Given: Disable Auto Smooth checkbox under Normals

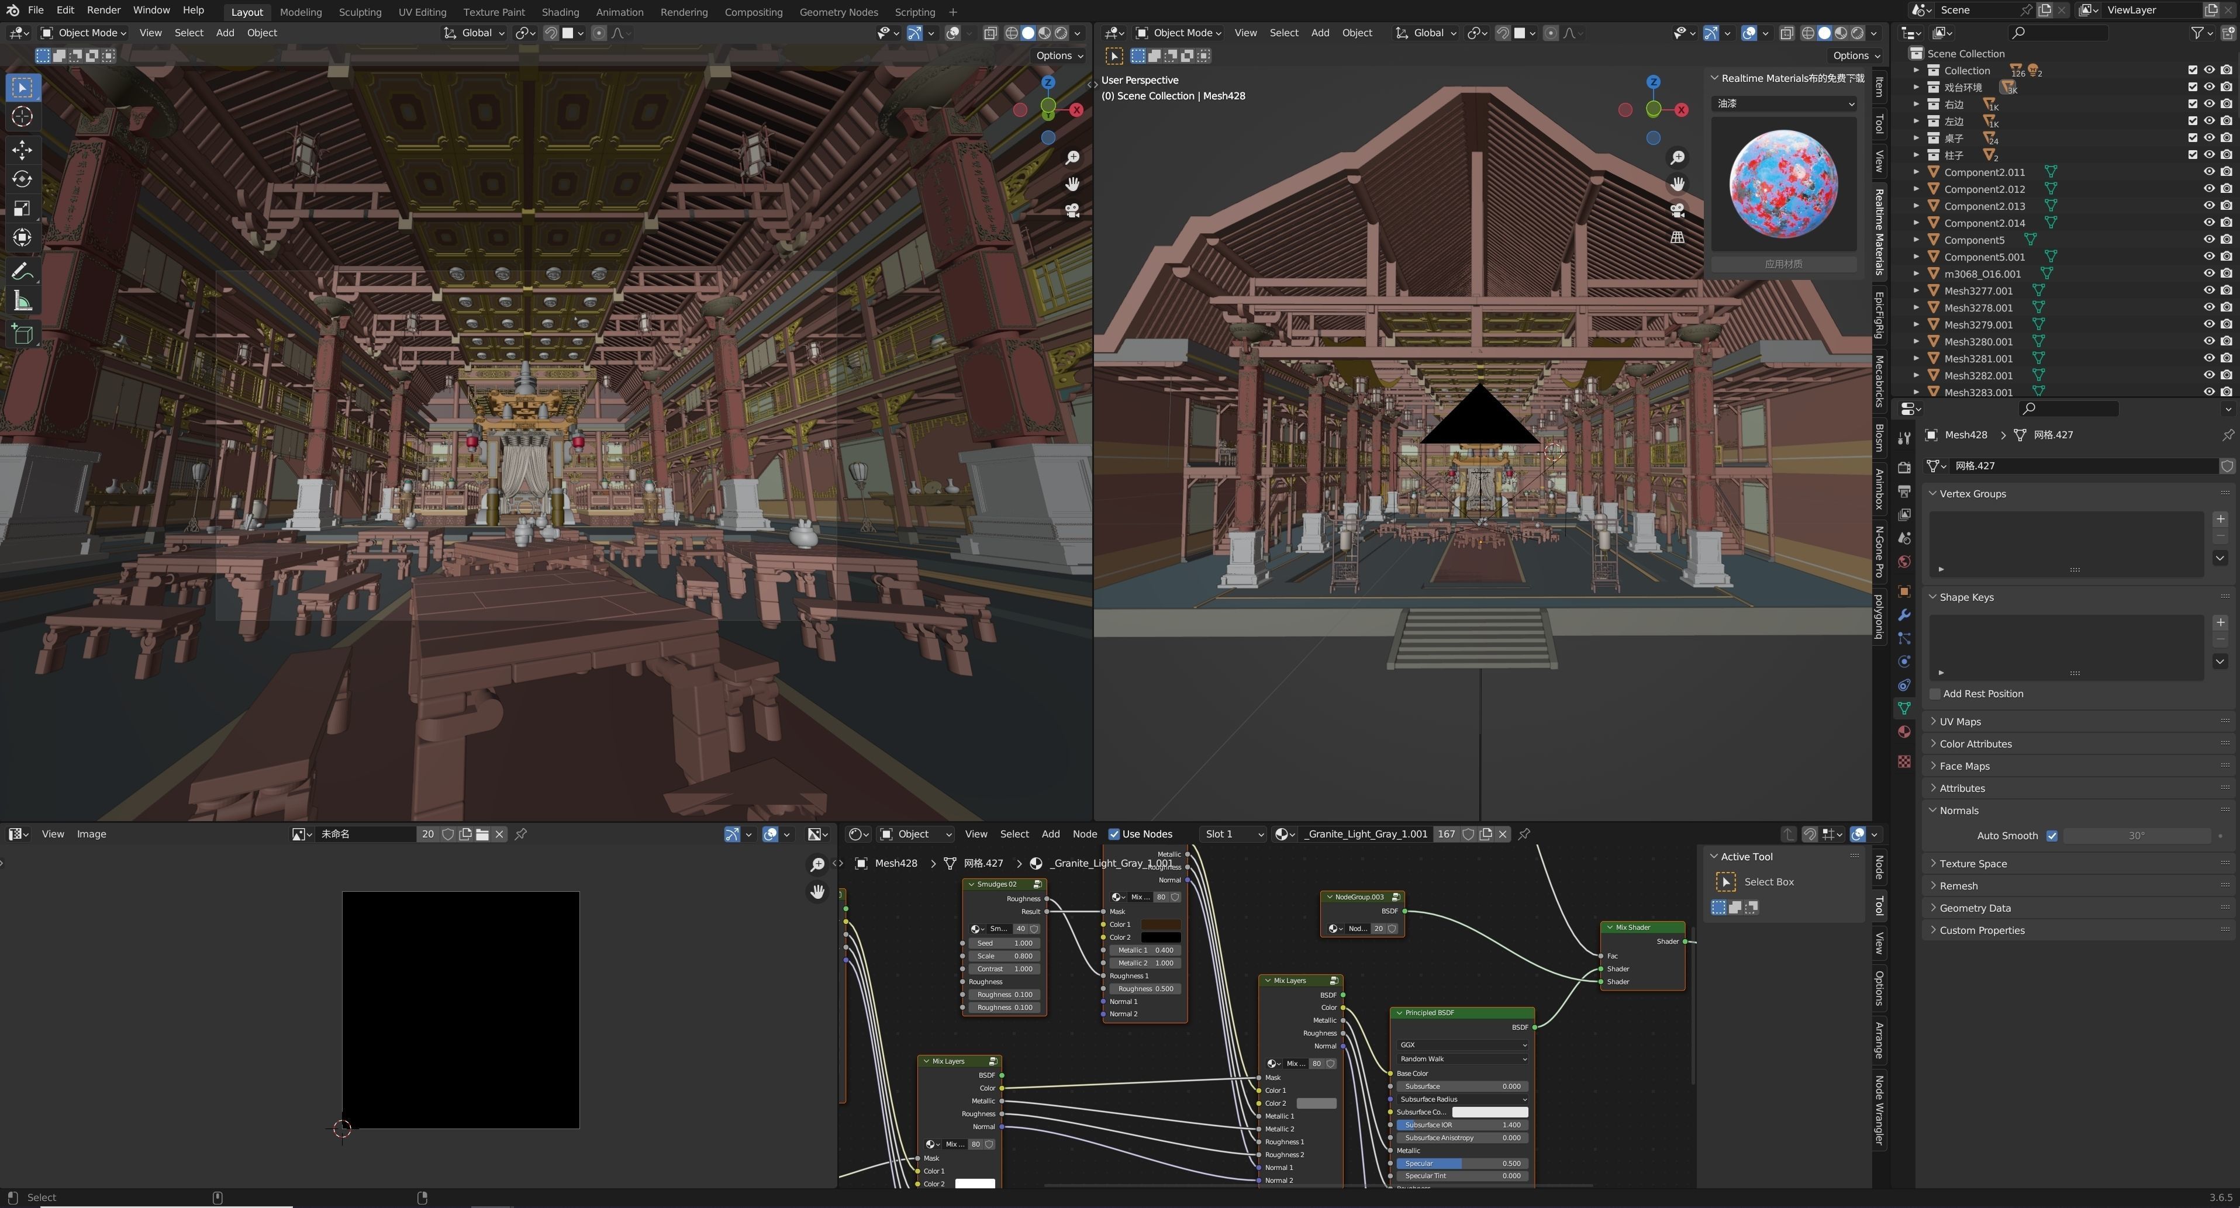Looking at the screenshot, I should 2052,836.
